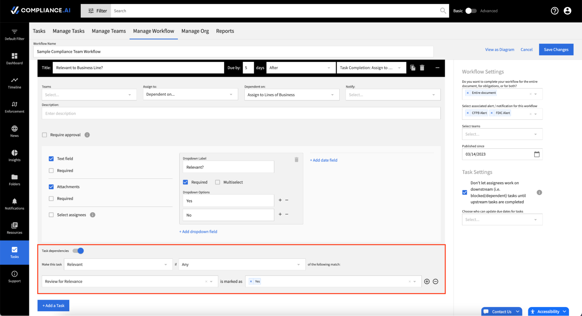The width and height of the screenshot is (582, 316).
Task: Uncheck the Text field checkbox
Action: click(51, 159)
